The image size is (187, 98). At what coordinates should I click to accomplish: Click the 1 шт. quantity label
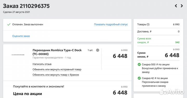point(90,50)
